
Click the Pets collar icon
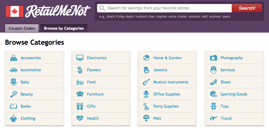tap(146, 118)
